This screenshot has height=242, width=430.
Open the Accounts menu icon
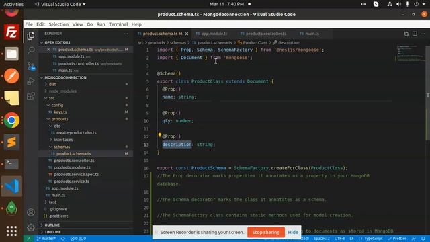click(x=31, y=212)
